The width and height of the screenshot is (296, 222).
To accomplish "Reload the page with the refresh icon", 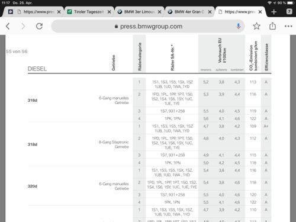I will (39, 26).
